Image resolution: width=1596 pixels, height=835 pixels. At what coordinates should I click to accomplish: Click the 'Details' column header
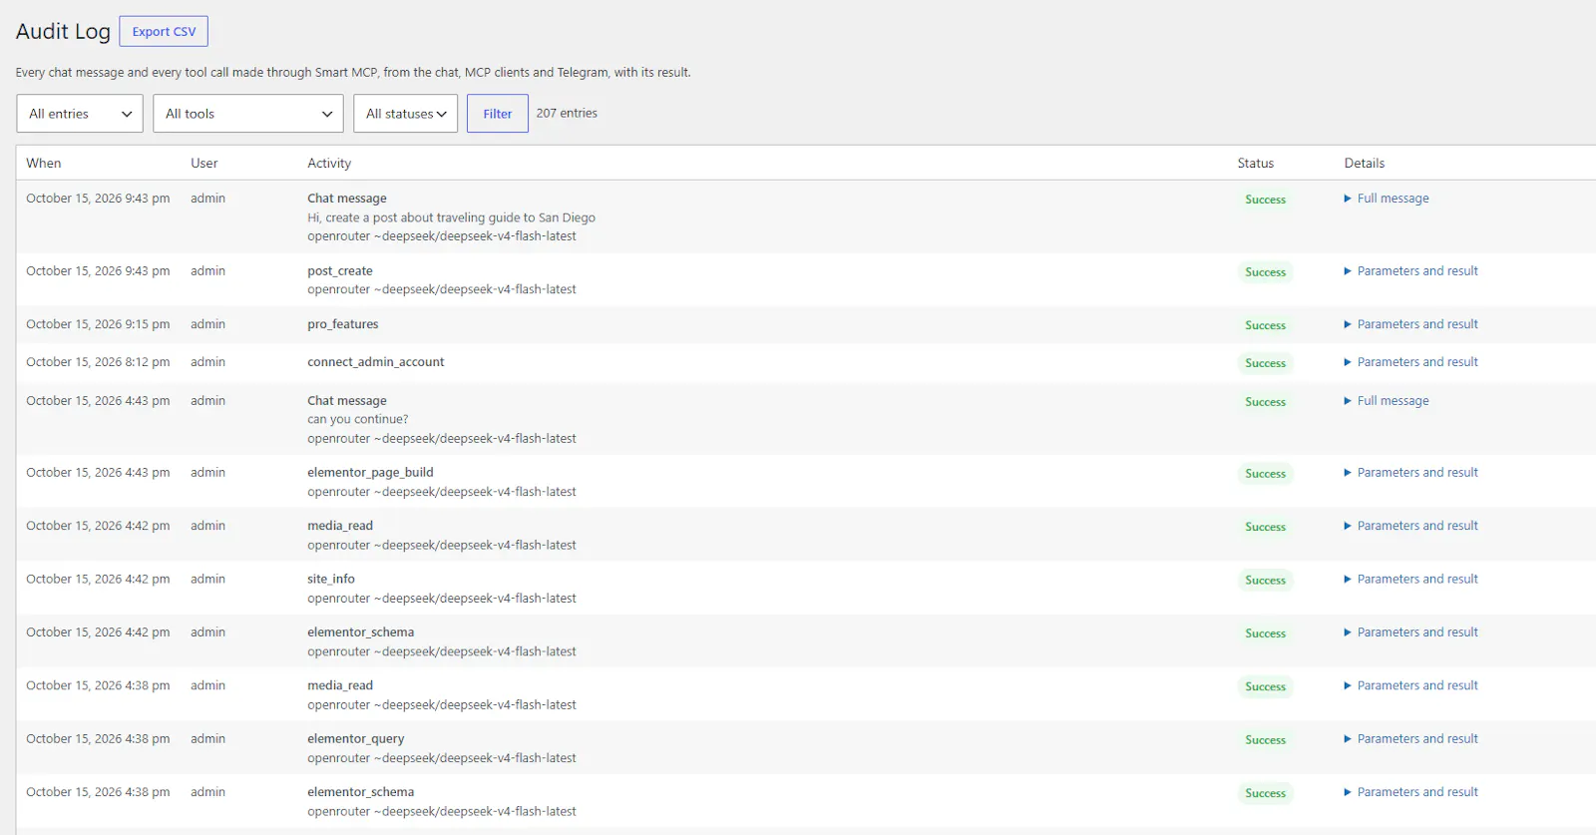[1365, 163]
